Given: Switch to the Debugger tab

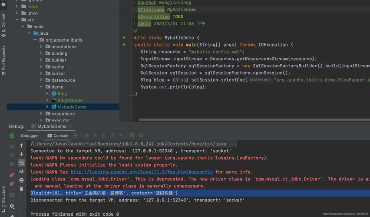Looking at the screenshot, I should (x=30, y=135).
